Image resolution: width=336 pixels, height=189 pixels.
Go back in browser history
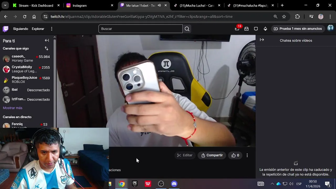6,17
